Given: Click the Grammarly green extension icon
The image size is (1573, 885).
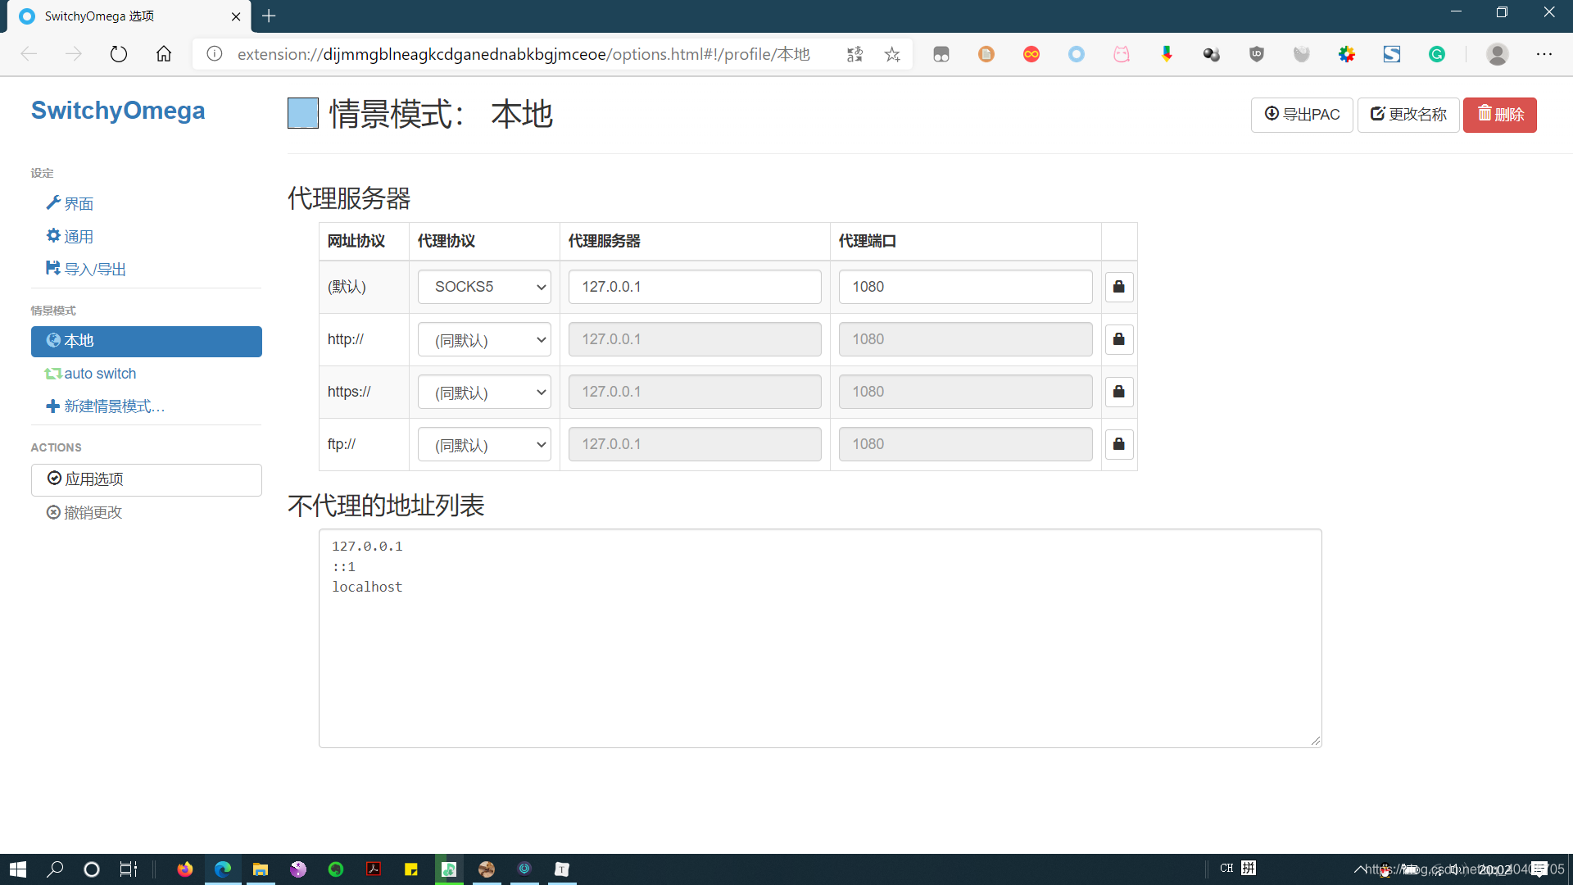Looking at the screenshot, I should coord(1437,54).
